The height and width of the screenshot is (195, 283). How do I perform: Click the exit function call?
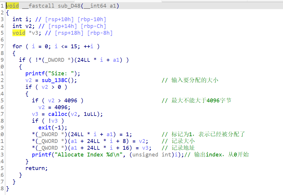point(45,128)
